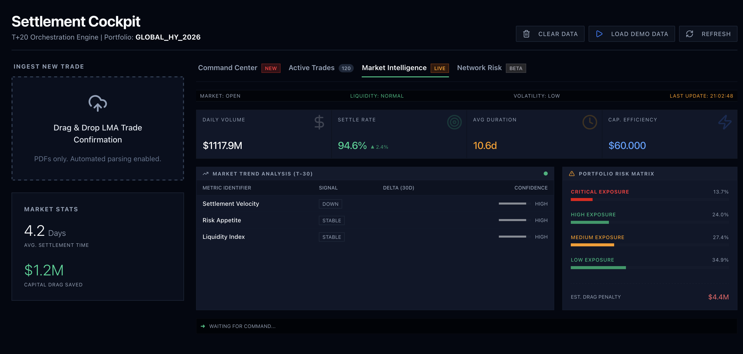Click the cloud upload icon
Viewport: 743px width, 354px height.
click(98, 103)
